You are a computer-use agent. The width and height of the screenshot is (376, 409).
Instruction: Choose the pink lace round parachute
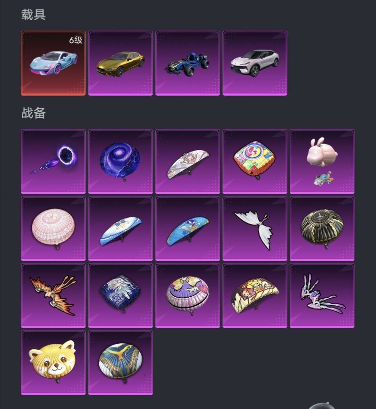click(x=53, y=229)
